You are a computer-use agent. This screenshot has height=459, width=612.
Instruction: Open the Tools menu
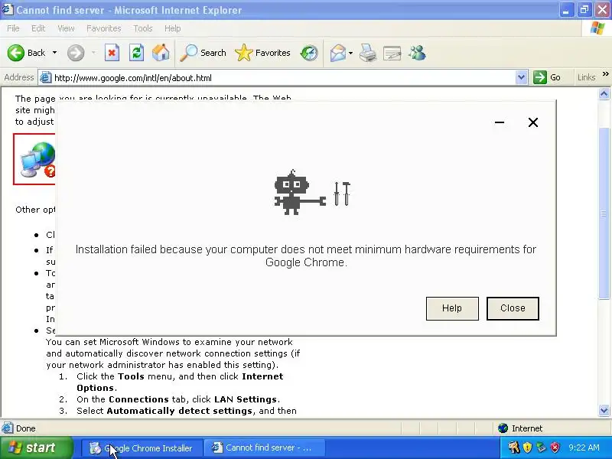142,28
